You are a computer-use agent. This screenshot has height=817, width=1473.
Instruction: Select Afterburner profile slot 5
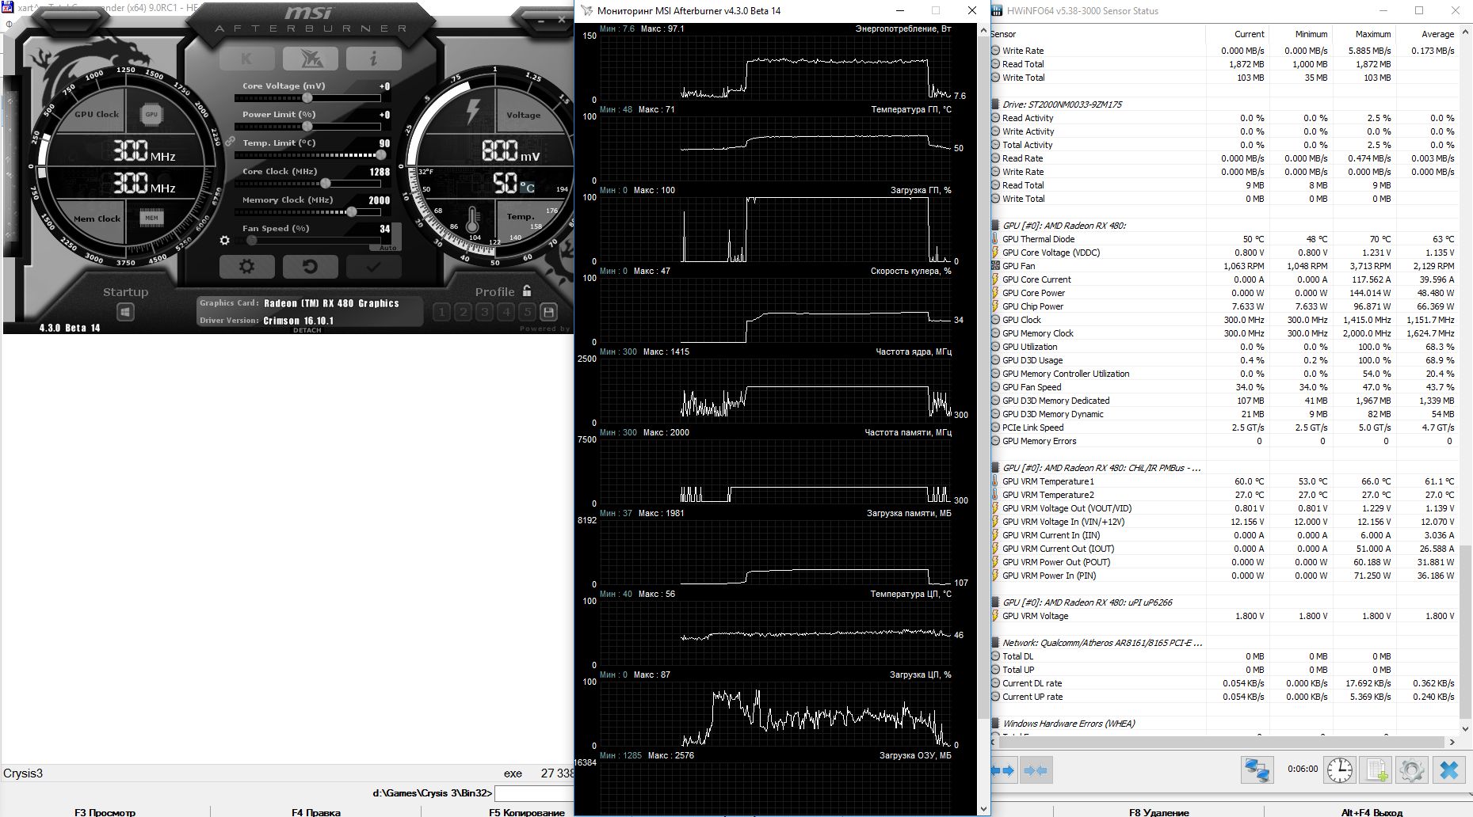click(527, 312)
